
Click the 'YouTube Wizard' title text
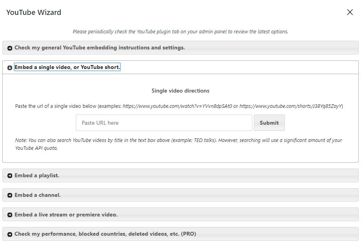[34, 12]
